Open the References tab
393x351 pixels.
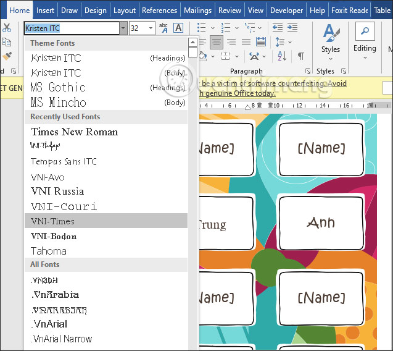[x=159, y=11]
